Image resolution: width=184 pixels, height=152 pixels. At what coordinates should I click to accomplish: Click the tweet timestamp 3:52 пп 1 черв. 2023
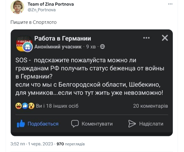click(32, 144)
